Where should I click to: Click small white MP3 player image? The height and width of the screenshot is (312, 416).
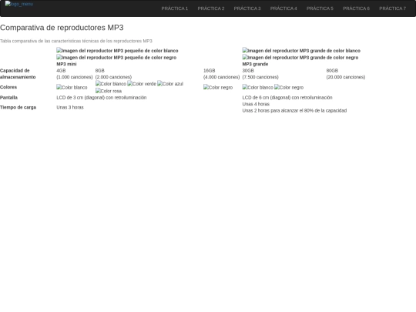click(x=117, y=50)
